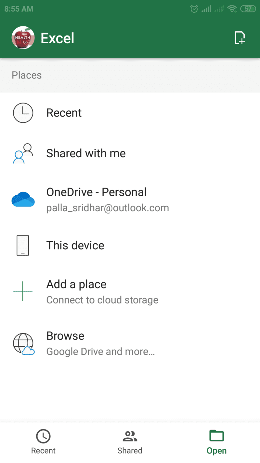This screenshot has height=463, width=260.
Task: Tap the Excel title in header
Action: tap(57, 38)
